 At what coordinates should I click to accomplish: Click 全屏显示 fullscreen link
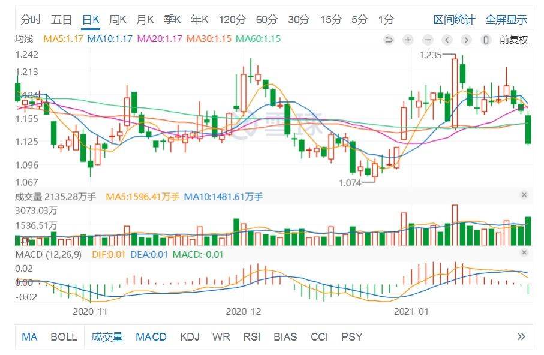[506, 19]
